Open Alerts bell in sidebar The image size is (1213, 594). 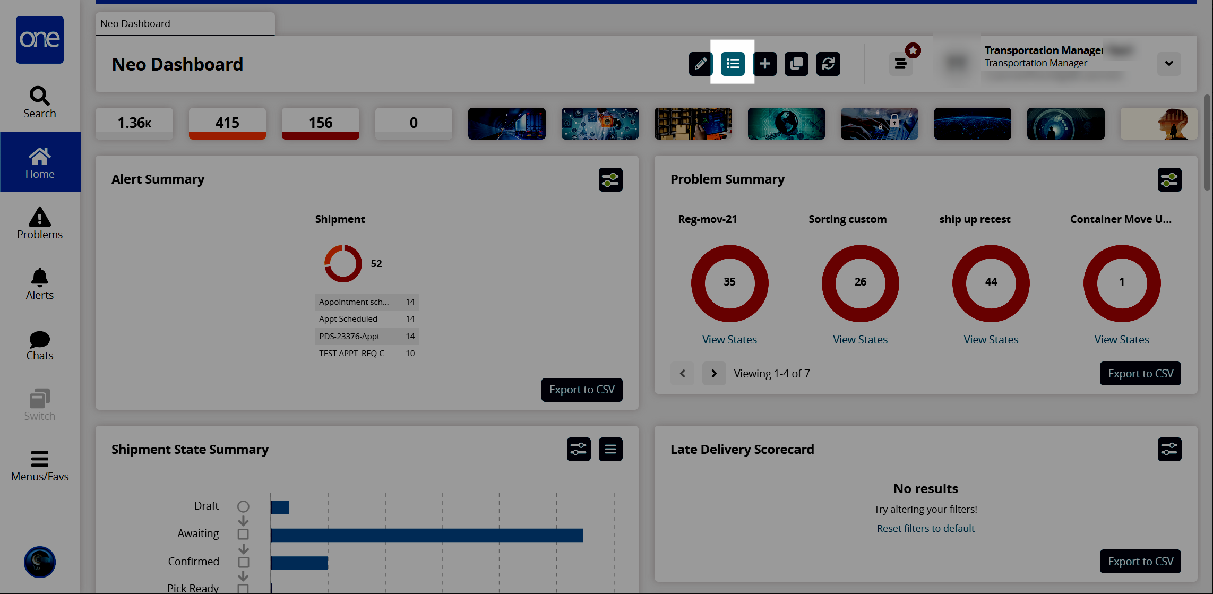click(x=40, y=284)
